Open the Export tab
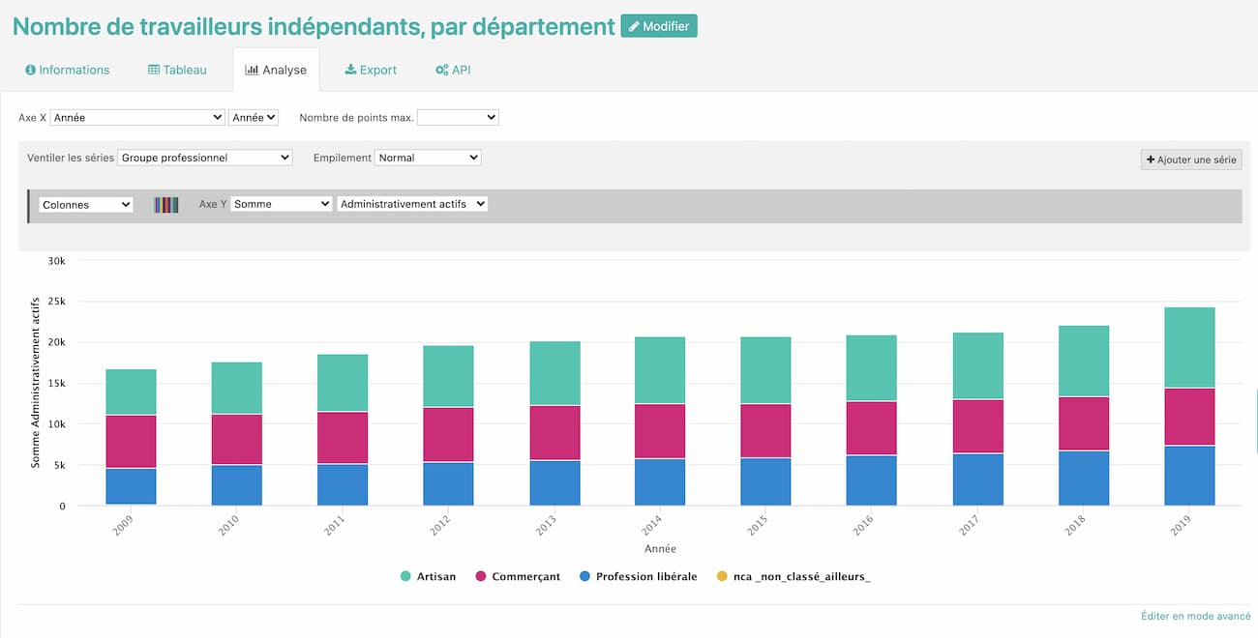 pos(371,71)
